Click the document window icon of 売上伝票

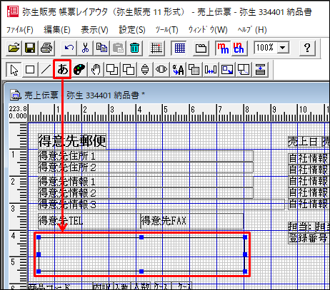16,95
